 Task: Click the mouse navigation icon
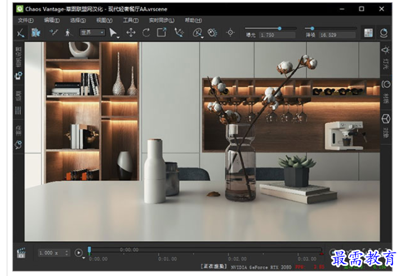212,33
